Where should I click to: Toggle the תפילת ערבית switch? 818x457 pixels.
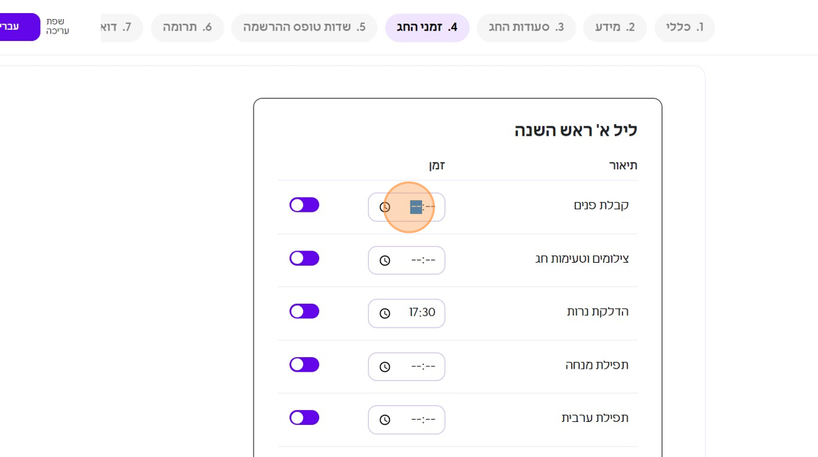tap(304, 418)
